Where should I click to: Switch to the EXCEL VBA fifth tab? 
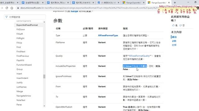pyautogui.click(x=109, y=2)
